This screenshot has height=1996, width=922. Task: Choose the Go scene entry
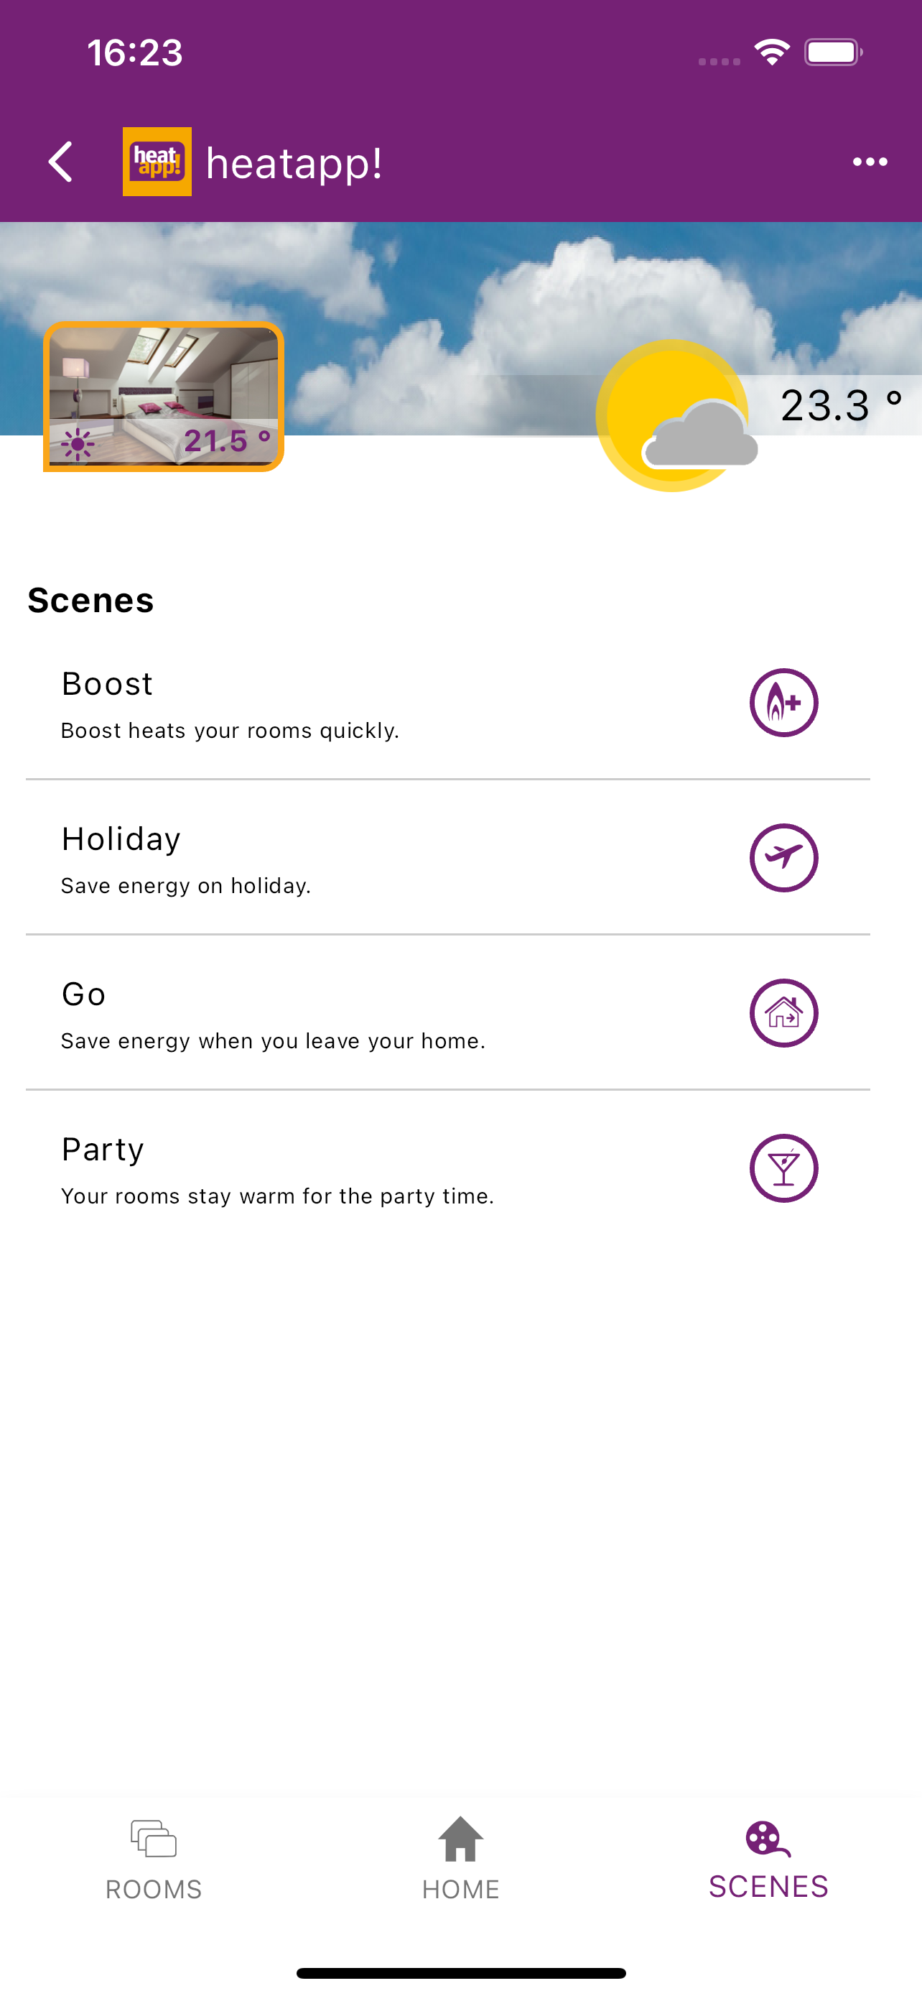(447, 1012)
